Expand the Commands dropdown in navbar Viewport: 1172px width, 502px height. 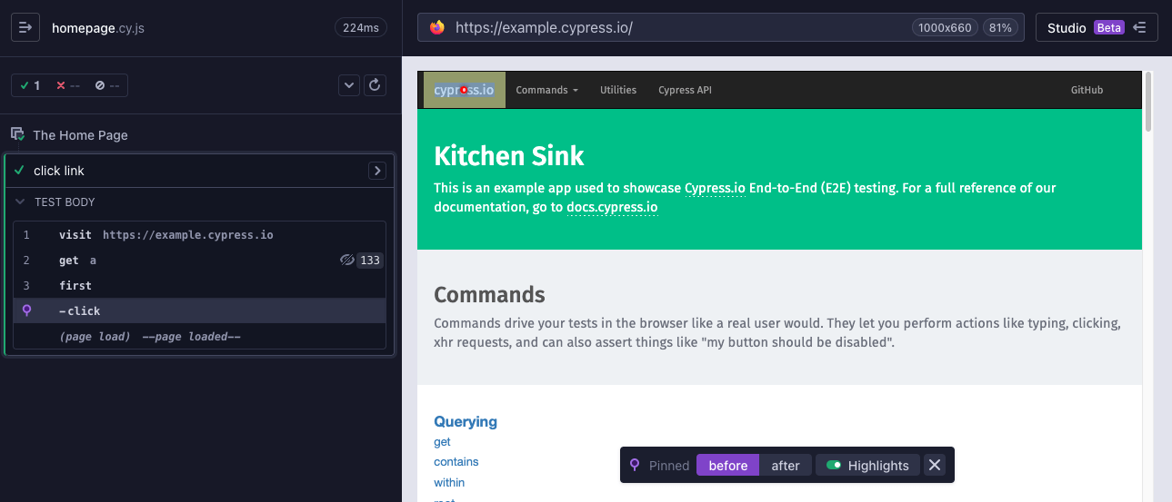[546, 90]
